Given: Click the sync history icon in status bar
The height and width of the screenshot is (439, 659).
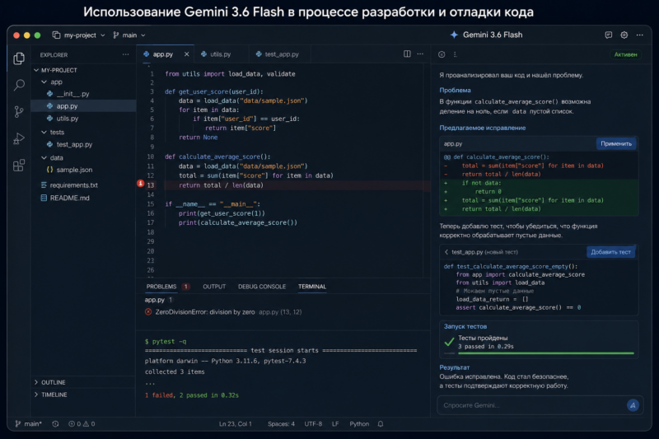Looking at the screenshot, I should 55,424.
